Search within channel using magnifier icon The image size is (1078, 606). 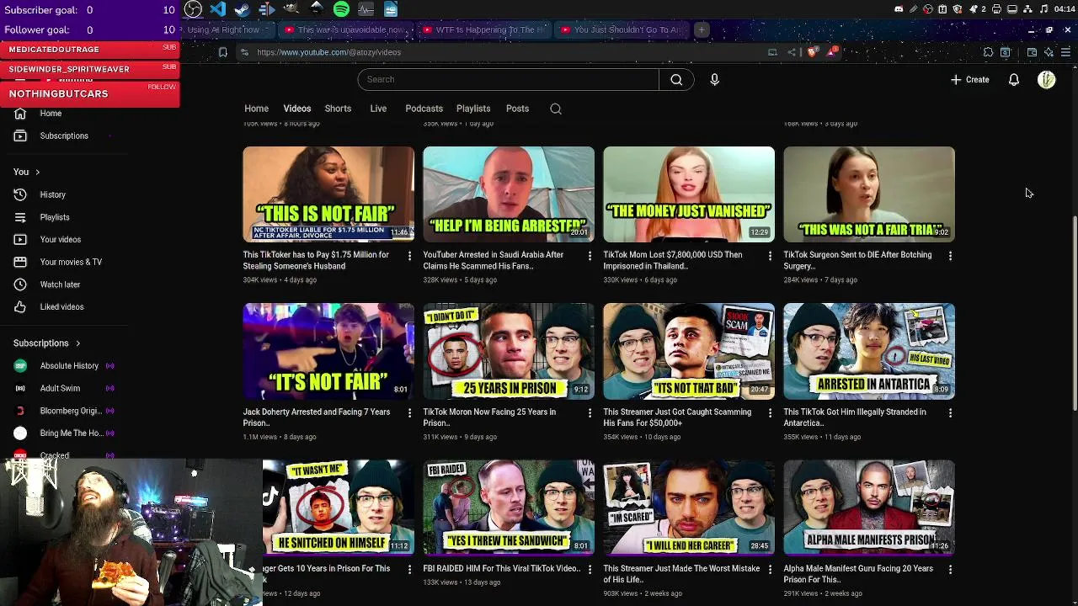(x=556, y=109)
